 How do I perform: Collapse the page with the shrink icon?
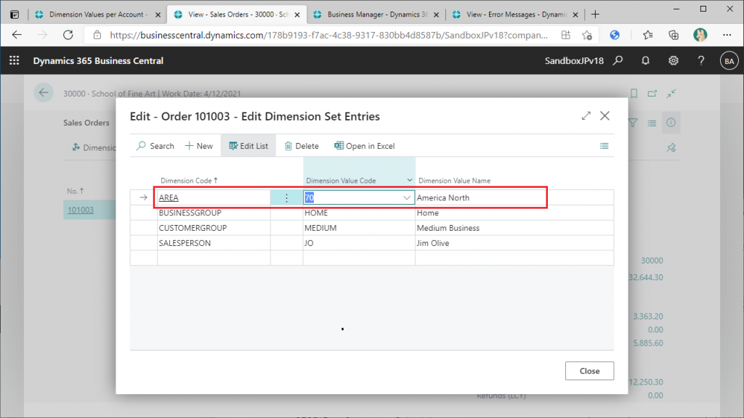(x=671, y=94)
